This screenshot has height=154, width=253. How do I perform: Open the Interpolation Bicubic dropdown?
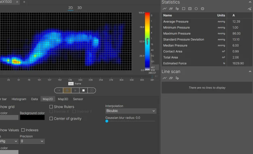click(x=130, y=111)
